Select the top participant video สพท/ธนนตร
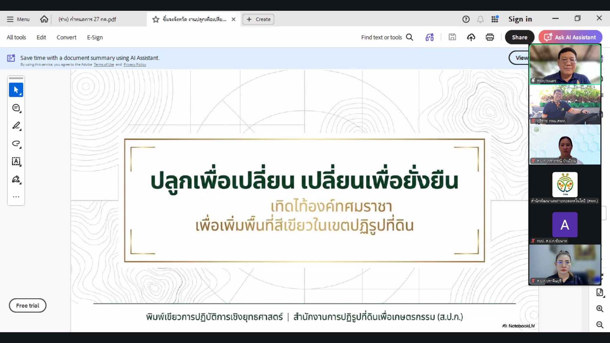 point(565,64)
